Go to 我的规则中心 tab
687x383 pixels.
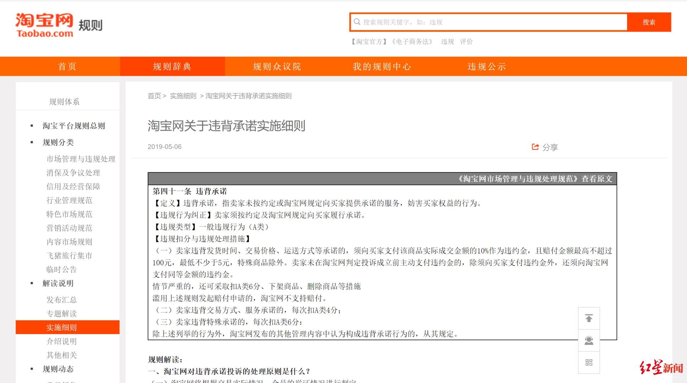382,66
